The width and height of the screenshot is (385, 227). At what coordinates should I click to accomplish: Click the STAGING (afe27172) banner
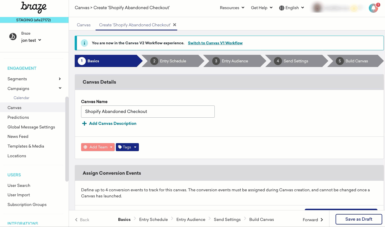point(34,20)
